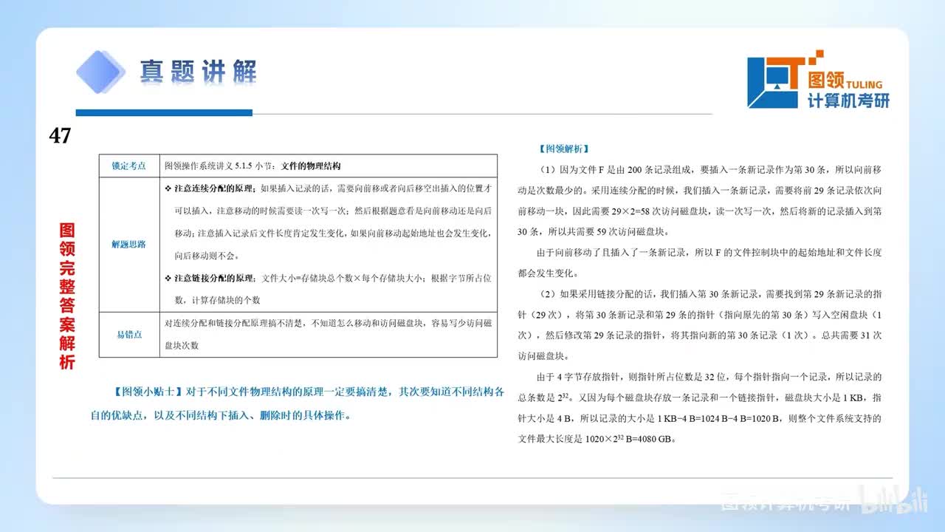
Task: Click the 【图领小贴士】 tip paragraph
Action: pyautogui.click(x=298, y=403)
